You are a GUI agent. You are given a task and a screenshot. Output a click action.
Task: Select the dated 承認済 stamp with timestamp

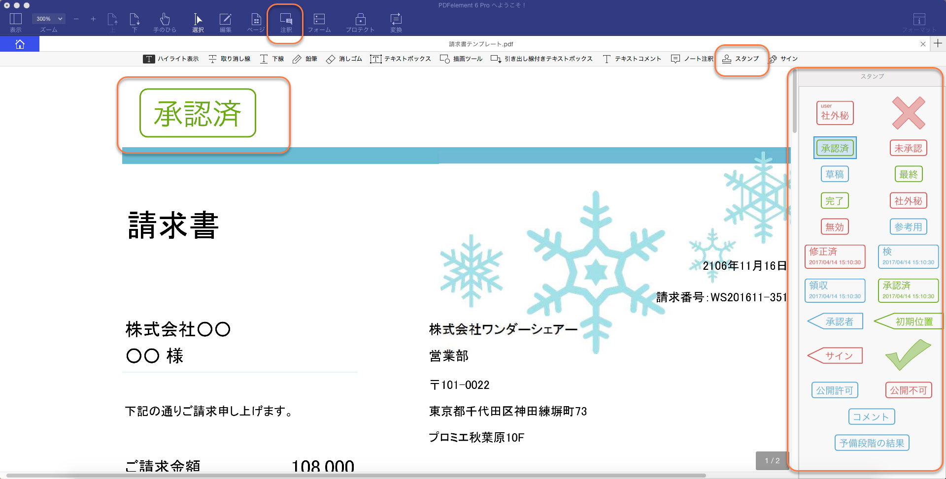tap(908, 290)
